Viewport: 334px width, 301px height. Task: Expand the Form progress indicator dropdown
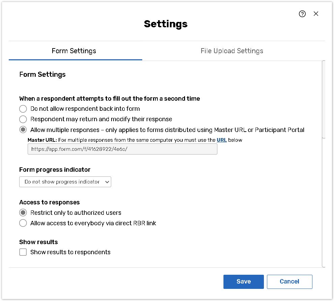(x=65, y=182)
